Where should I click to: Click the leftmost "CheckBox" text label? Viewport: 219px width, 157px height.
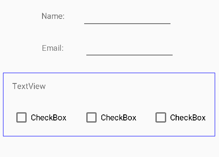click(49, 118)
